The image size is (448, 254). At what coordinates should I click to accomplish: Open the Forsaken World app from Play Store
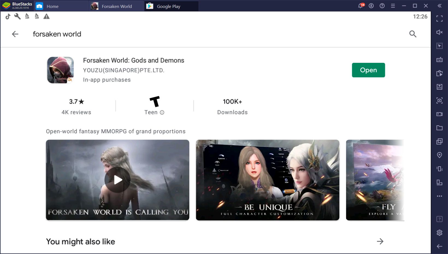[x=368, y=70]
